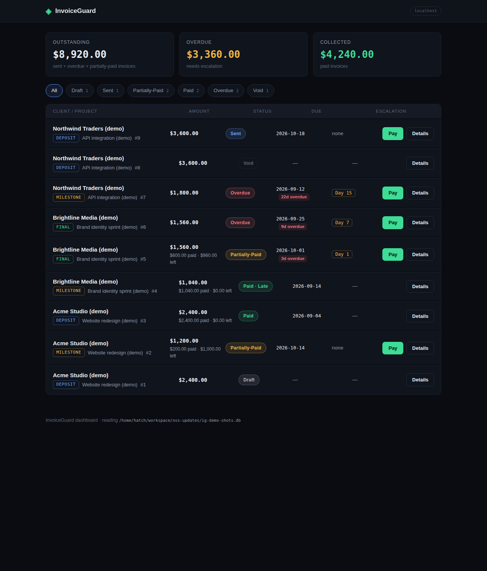Click the MILESTONE tag on invoice #4
This screenshot has width=487, height=571.
68,291
